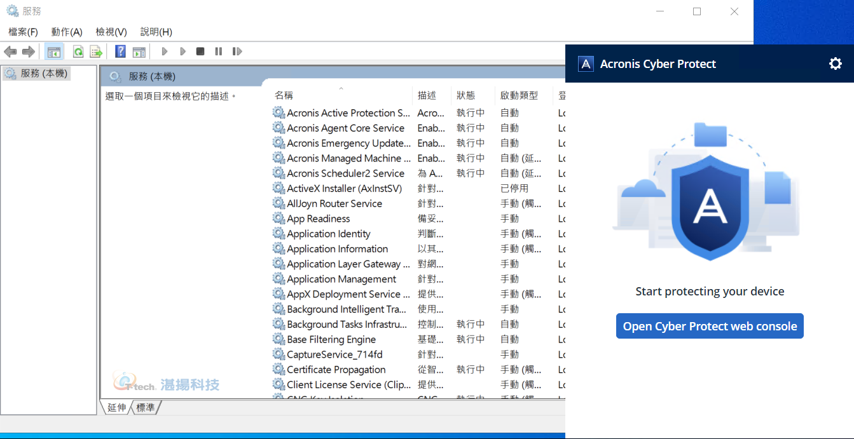Click the gear icon beside Certificate Propagation
Viewport: 854px width, 439px height.
[279, 370]
